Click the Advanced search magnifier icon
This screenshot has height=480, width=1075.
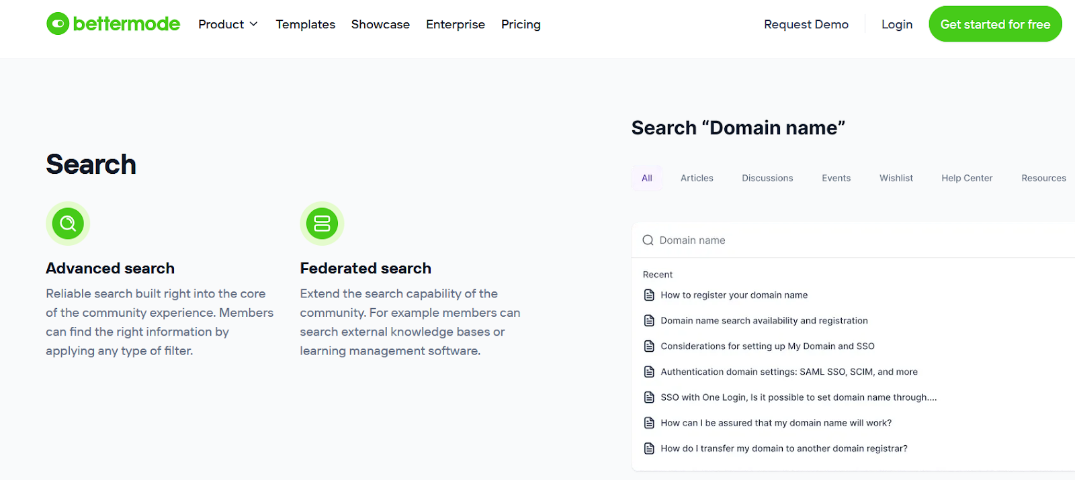click(x=68, y=223)
